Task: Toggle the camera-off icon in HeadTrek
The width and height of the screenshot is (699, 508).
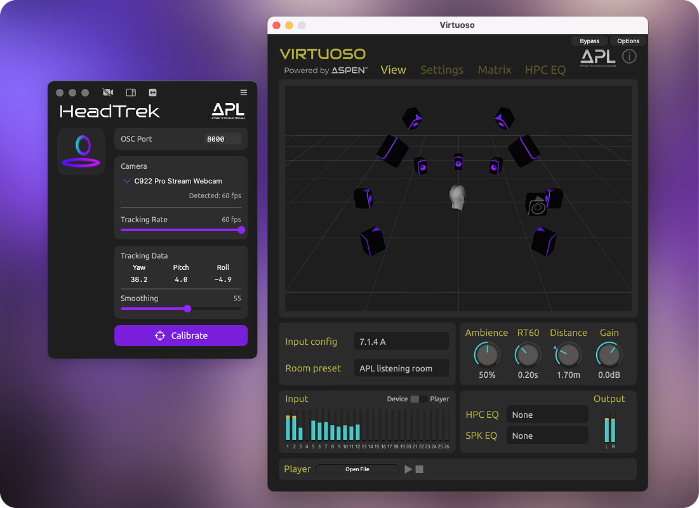Action: click(x=107, y=93)
